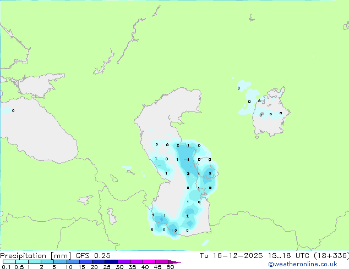Click the '20' legend scale label
Image resolution: width=349 pixels, height=269 pixels.
[x=94, y=267]
